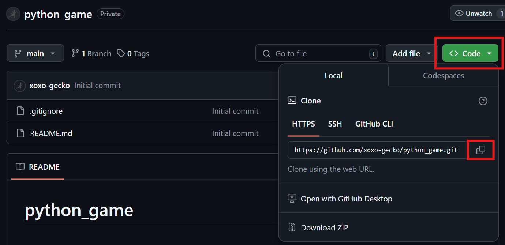Open the xoxo-gecko author link
The image size is (505, 245).
coord(49,86)
